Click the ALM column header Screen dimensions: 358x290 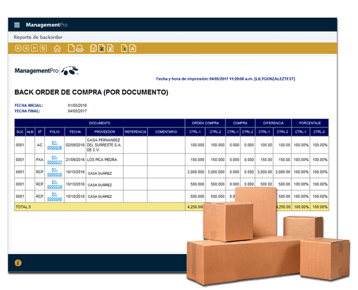(30, 132)
